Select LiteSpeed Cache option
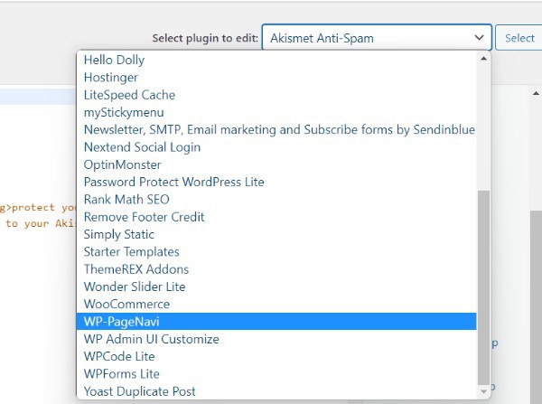 click(276, 95)
